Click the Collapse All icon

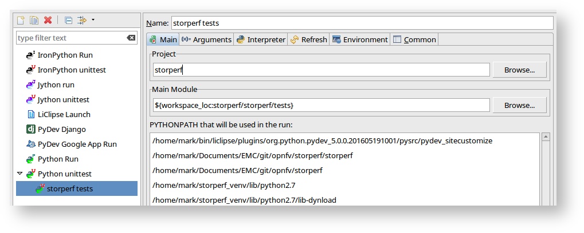68,20
